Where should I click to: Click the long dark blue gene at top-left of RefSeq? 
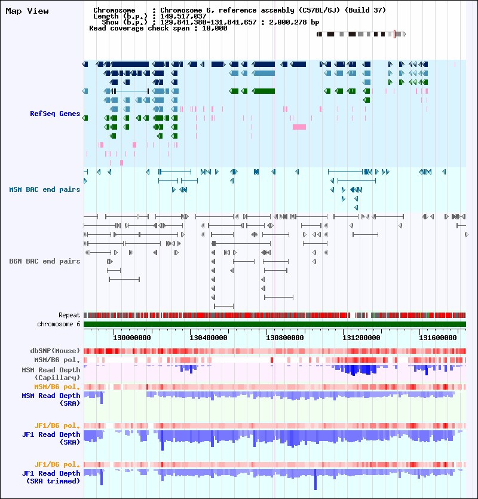pos(130,65)
